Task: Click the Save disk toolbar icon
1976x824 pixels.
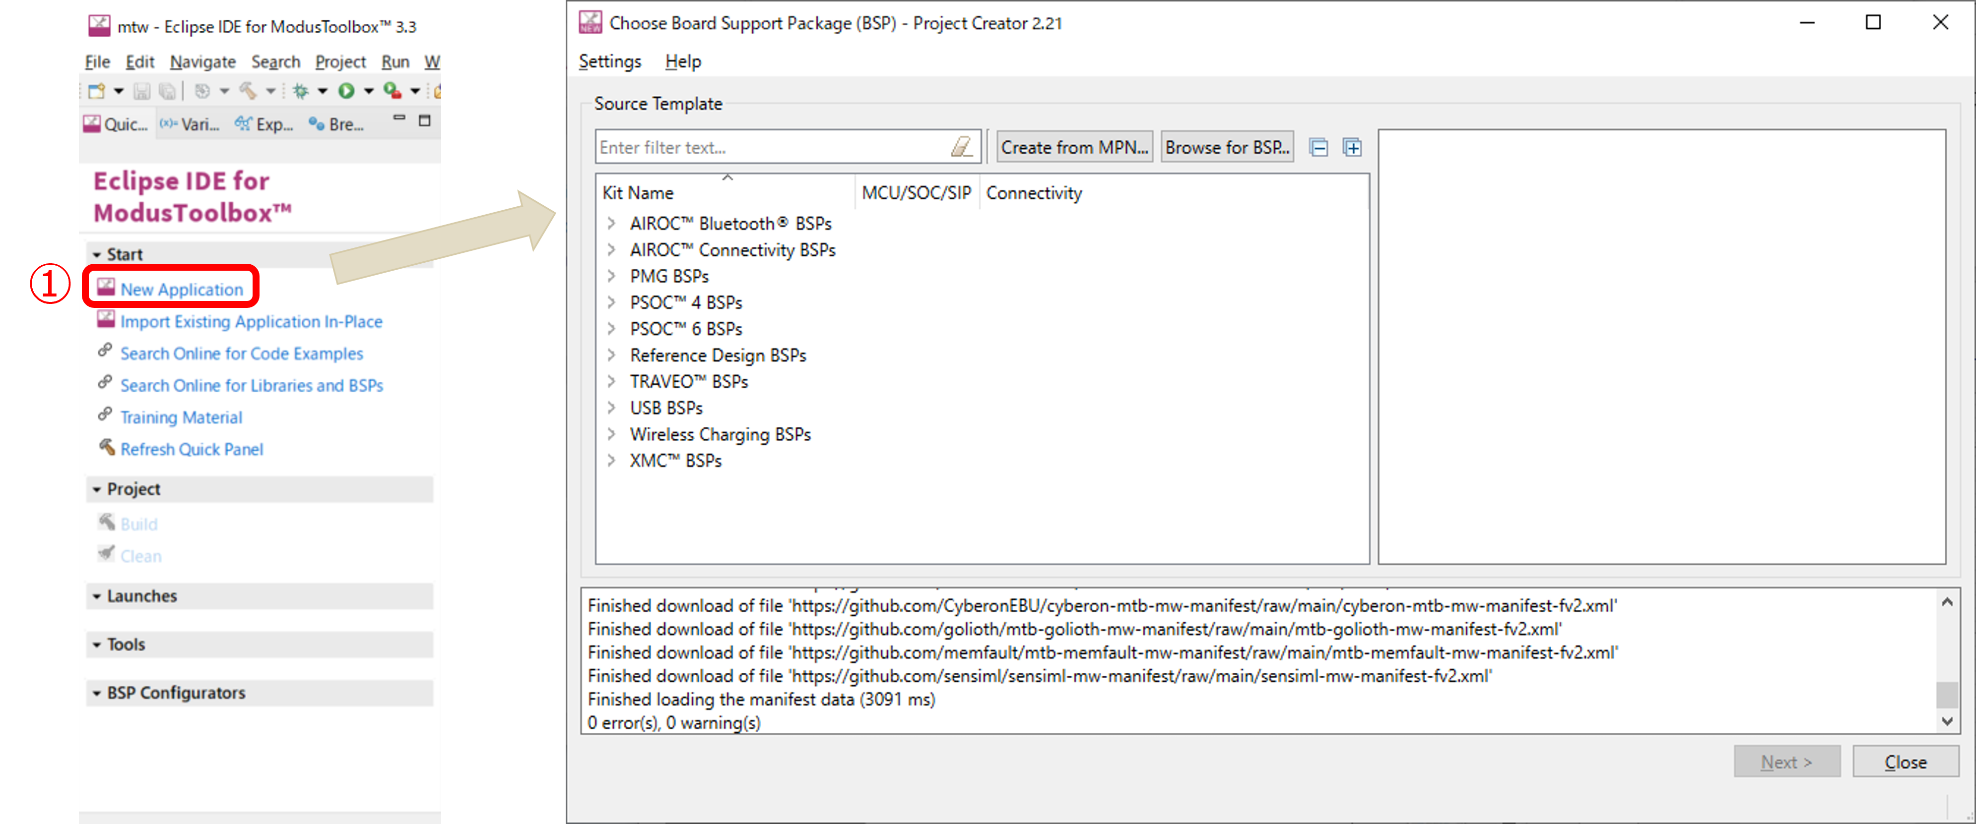Action: [x=142, y=91]
